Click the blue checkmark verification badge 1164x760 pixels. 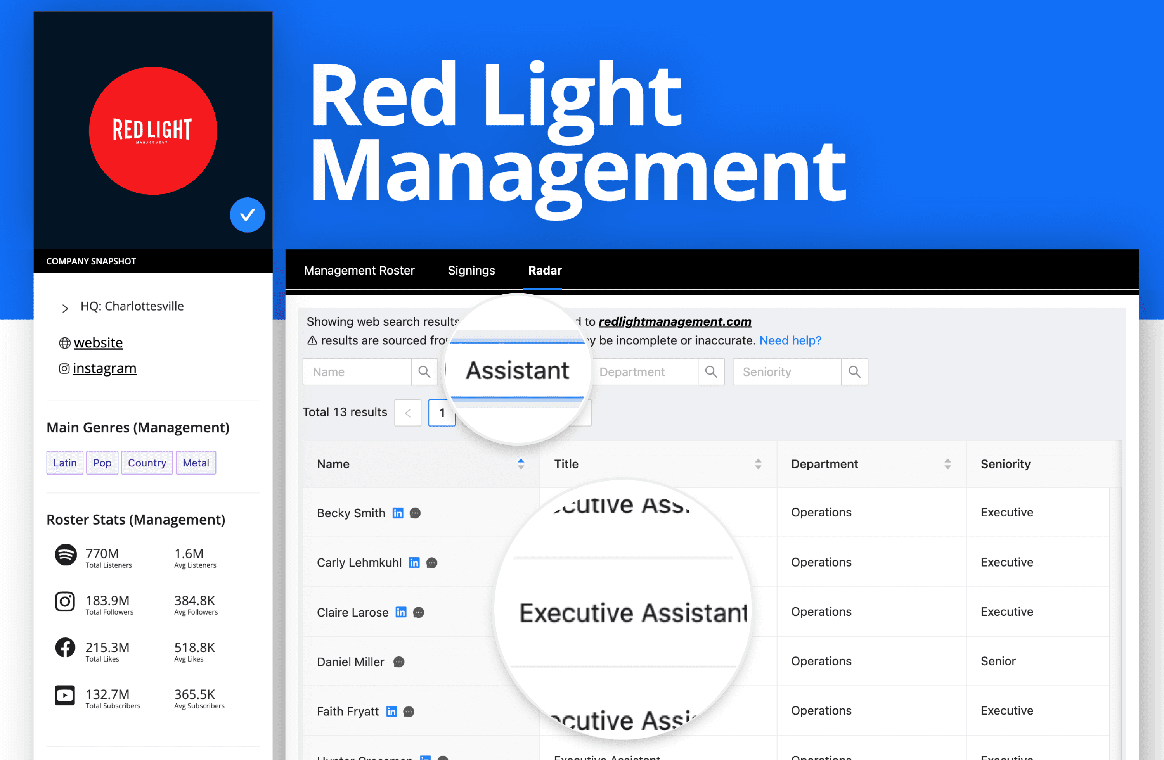click(x=247, y=214)
